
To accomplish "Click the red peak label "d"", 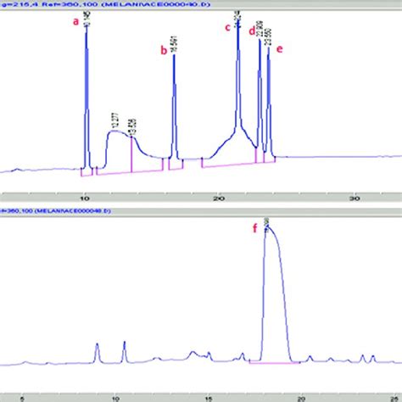I will click(252, 31).
